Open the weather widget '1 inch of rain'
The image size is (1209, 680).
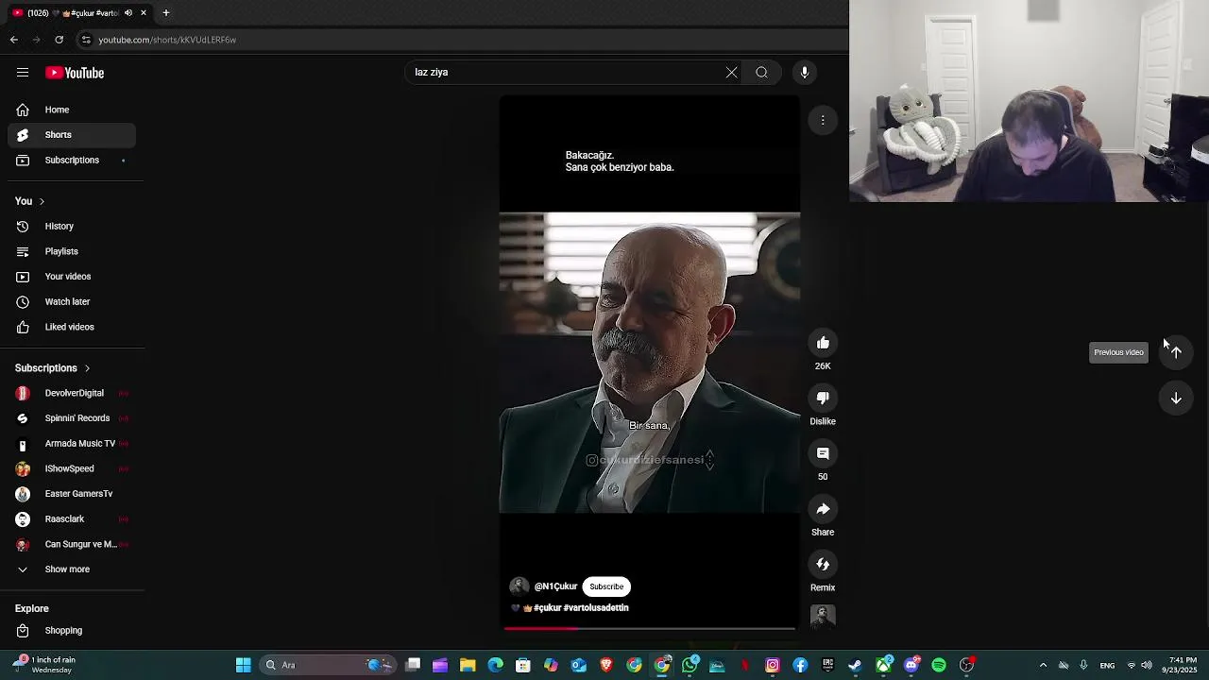point(45,664)
